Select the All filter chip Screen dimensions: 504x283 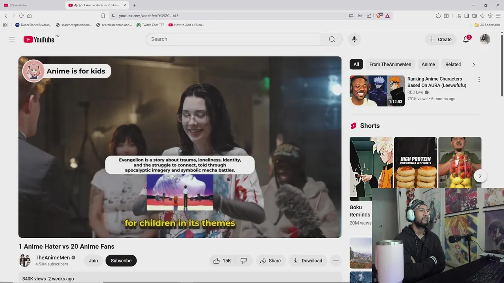tap(356, 64)
